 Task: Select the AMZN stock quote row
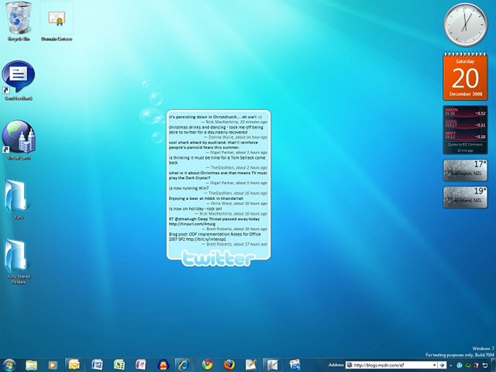464,112
